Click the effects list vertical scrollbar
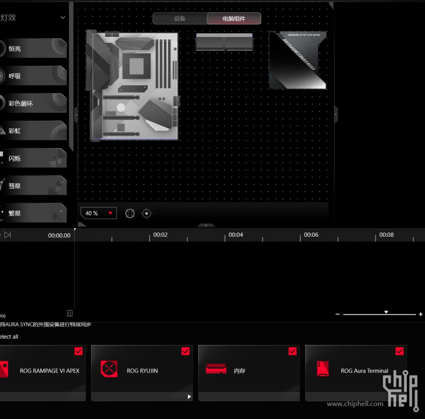Image resolution: width=425 pixels, height=419 pixels. coord(71,76)
